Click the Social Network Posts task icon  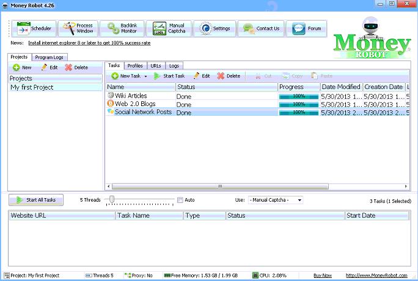click(x=111, y=112)
